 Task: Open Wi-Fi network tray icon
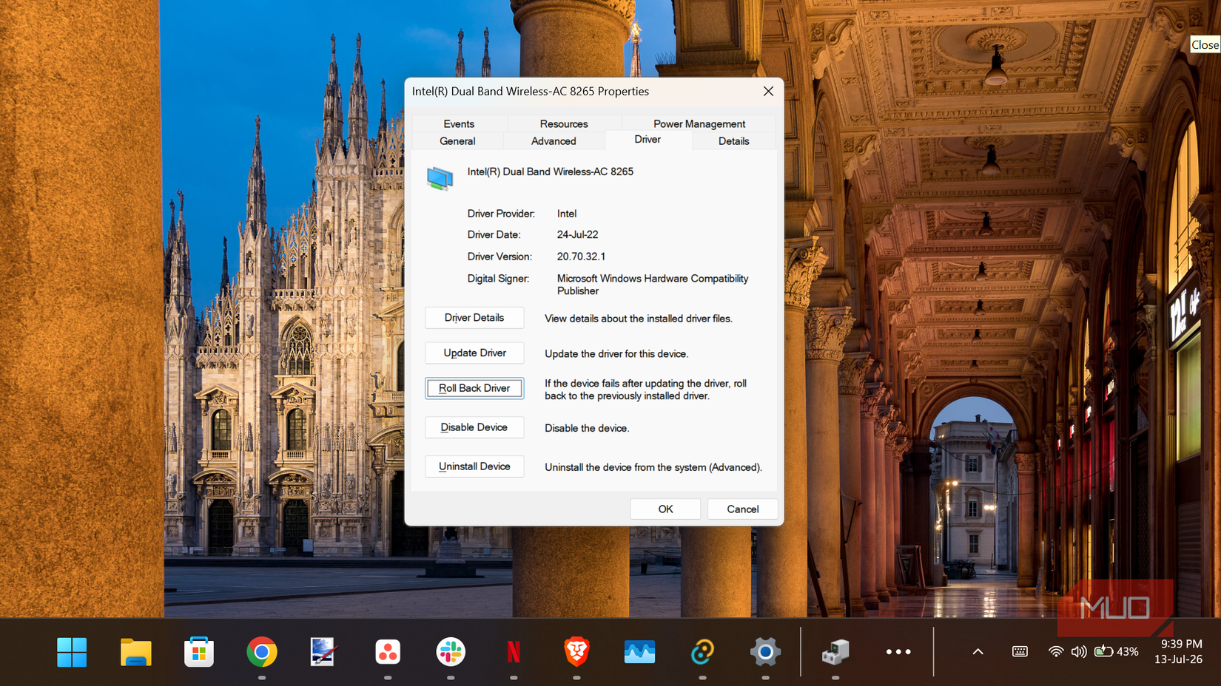point(1056,651)
